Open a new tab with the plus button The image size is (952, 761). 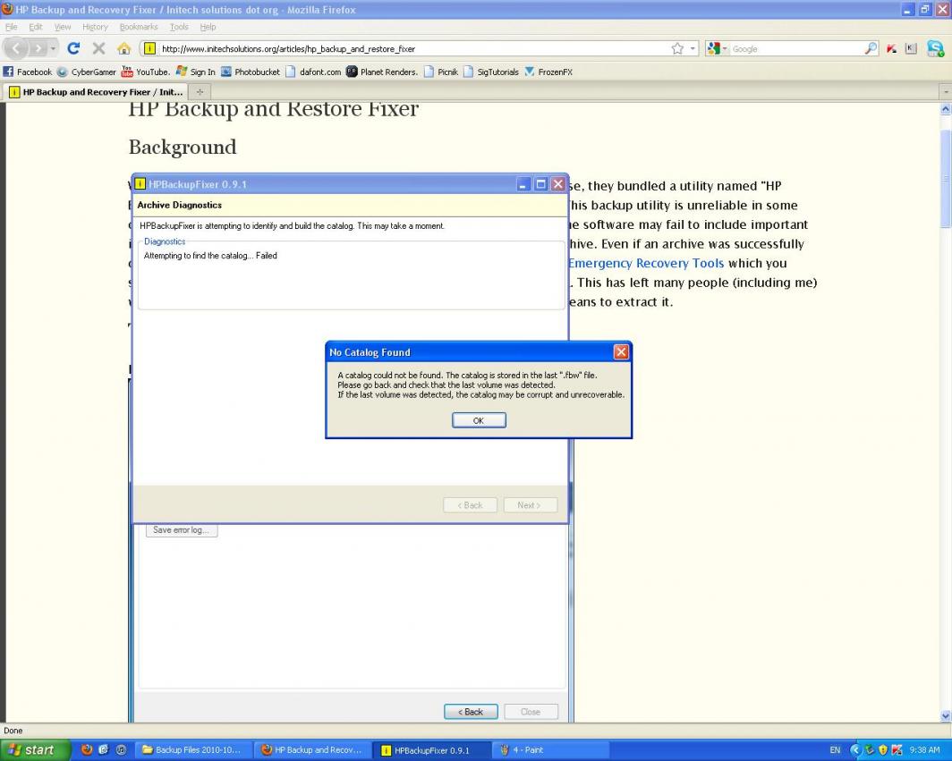click(x=200, y=92)
